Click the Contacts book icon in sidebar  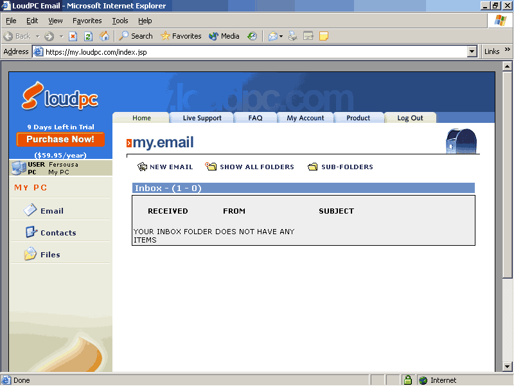pyautogui.click(x=31, y=232)
